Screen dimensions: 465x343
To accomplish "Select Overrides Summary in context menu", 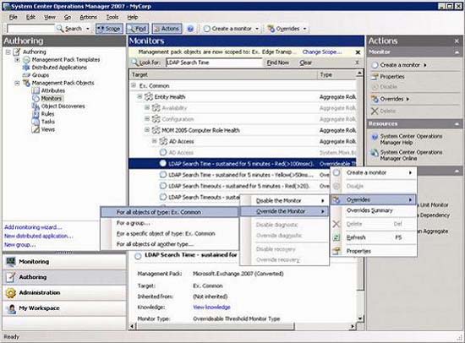I will coord(374,210).
